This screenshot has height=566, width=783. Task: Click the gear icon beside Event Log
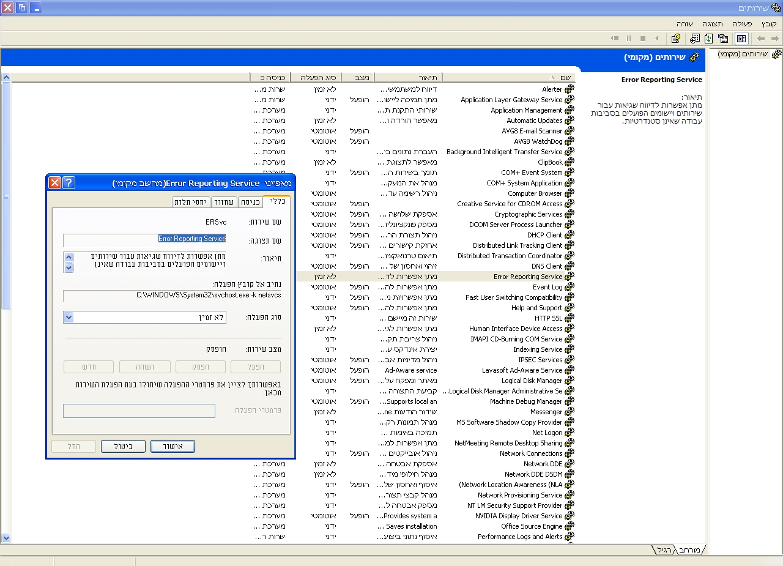[x=570, y=287]
